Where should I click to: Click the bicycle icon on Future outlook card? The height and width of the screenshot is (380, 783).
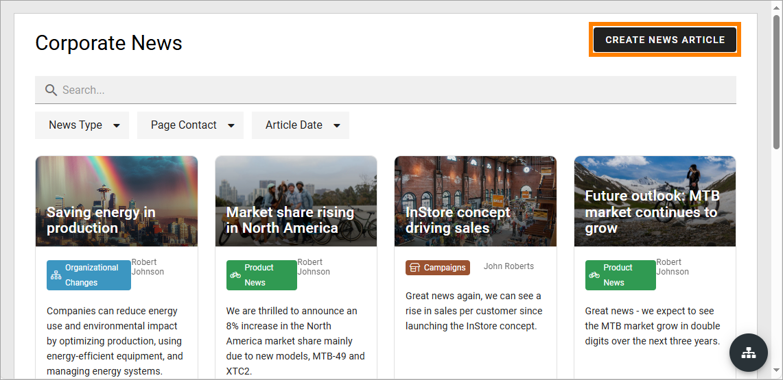coord(594,275)
